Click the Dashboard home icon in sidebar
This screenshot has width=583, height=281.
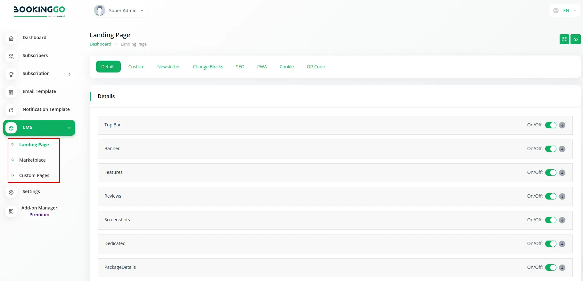point(11,38)
